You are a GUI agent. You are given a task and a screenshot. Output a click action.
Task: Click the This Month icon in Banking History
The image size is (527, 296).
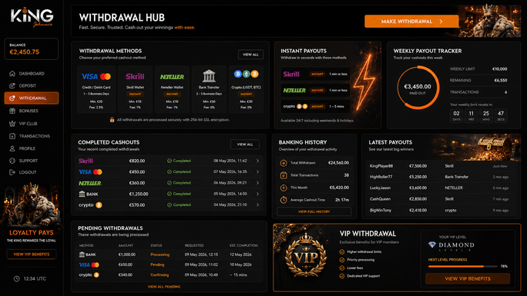coord(284,188)
